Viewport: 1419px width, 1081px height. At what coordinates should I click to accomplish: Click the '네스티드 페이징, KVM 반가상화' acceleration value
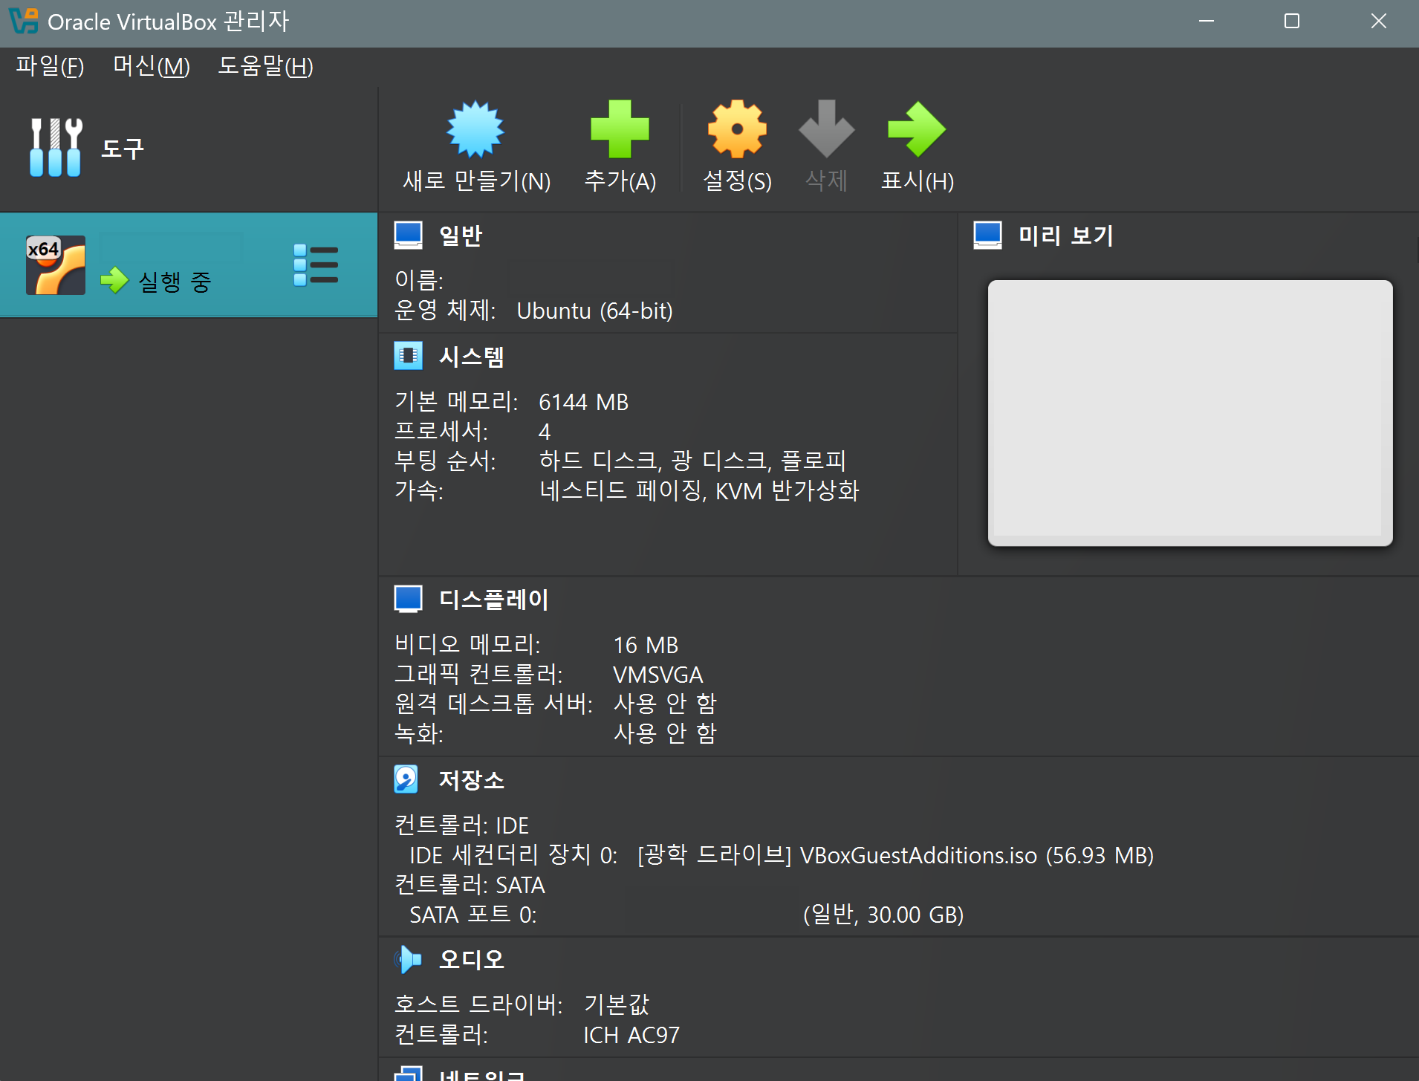[x=699, y=490]
